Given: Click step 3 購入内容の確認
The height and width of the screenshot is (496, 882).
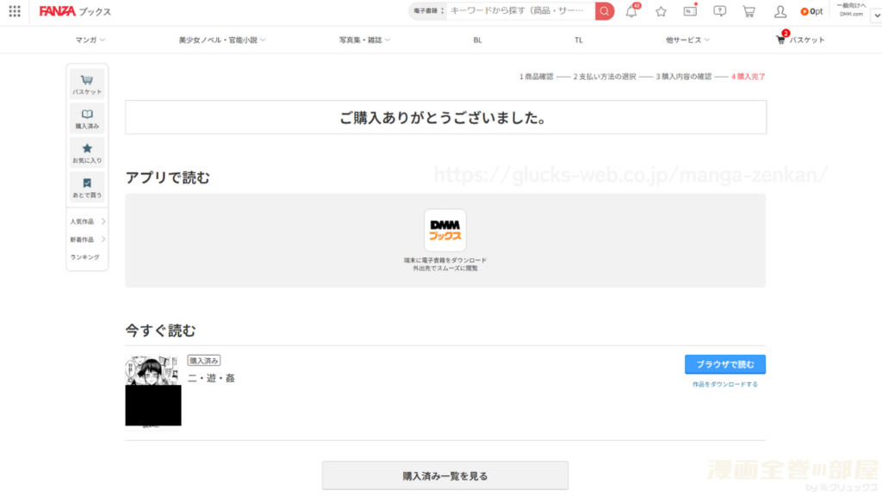Looking at the screenshot, I should coord(683,77).
